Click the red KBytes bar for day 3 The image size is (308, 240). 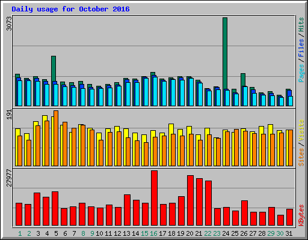pos(37,209)
